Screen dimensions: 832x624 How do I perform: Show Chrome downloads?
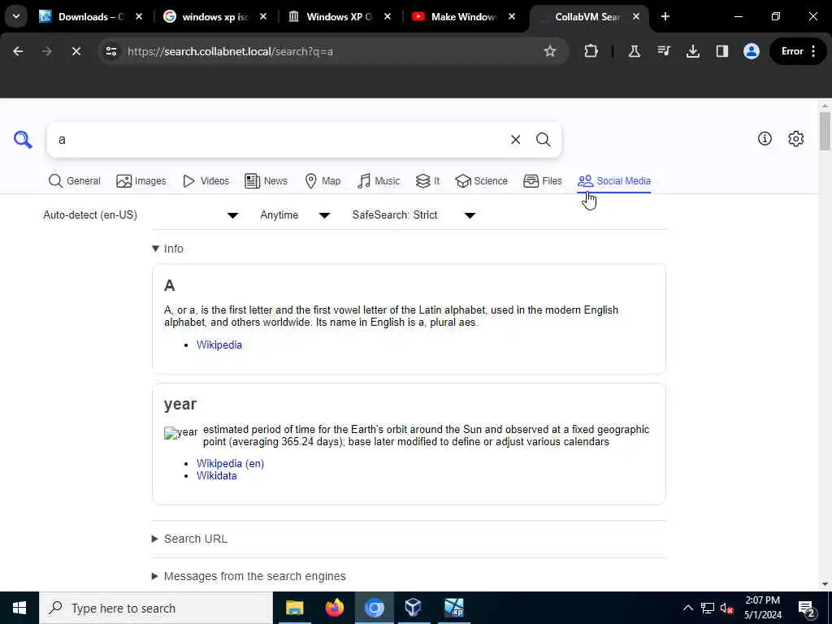(693, 51)
